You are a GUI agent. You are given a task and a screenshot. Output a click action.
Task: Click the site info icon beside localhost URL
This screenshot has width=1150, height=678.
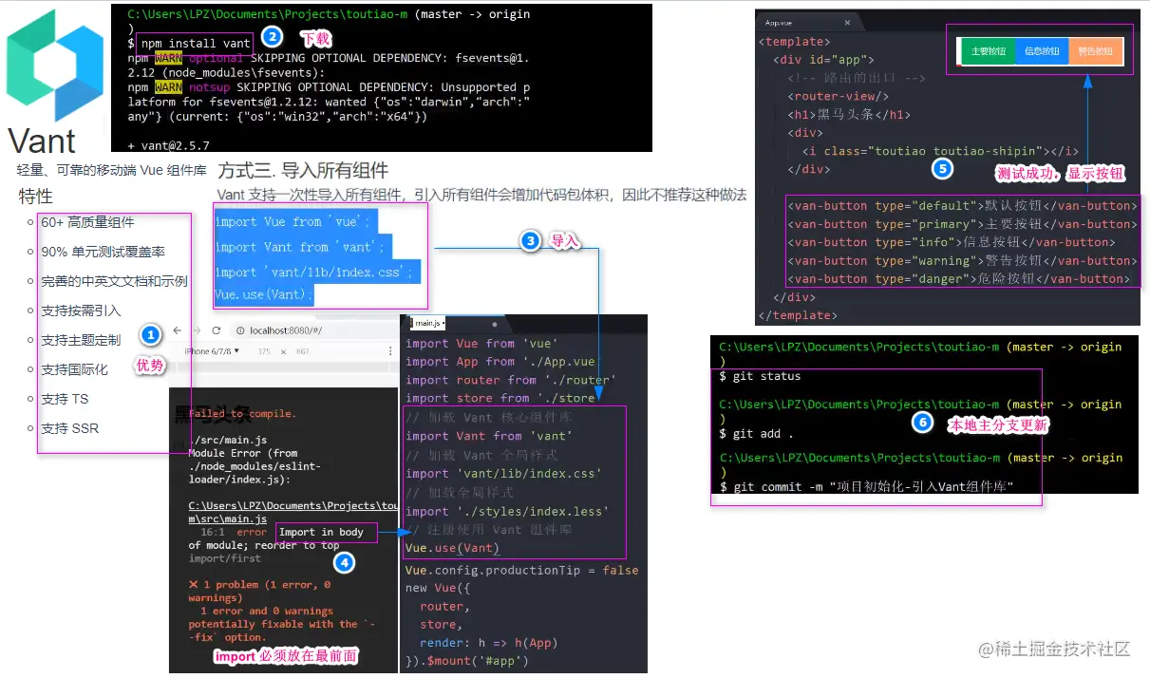point(240,330)
